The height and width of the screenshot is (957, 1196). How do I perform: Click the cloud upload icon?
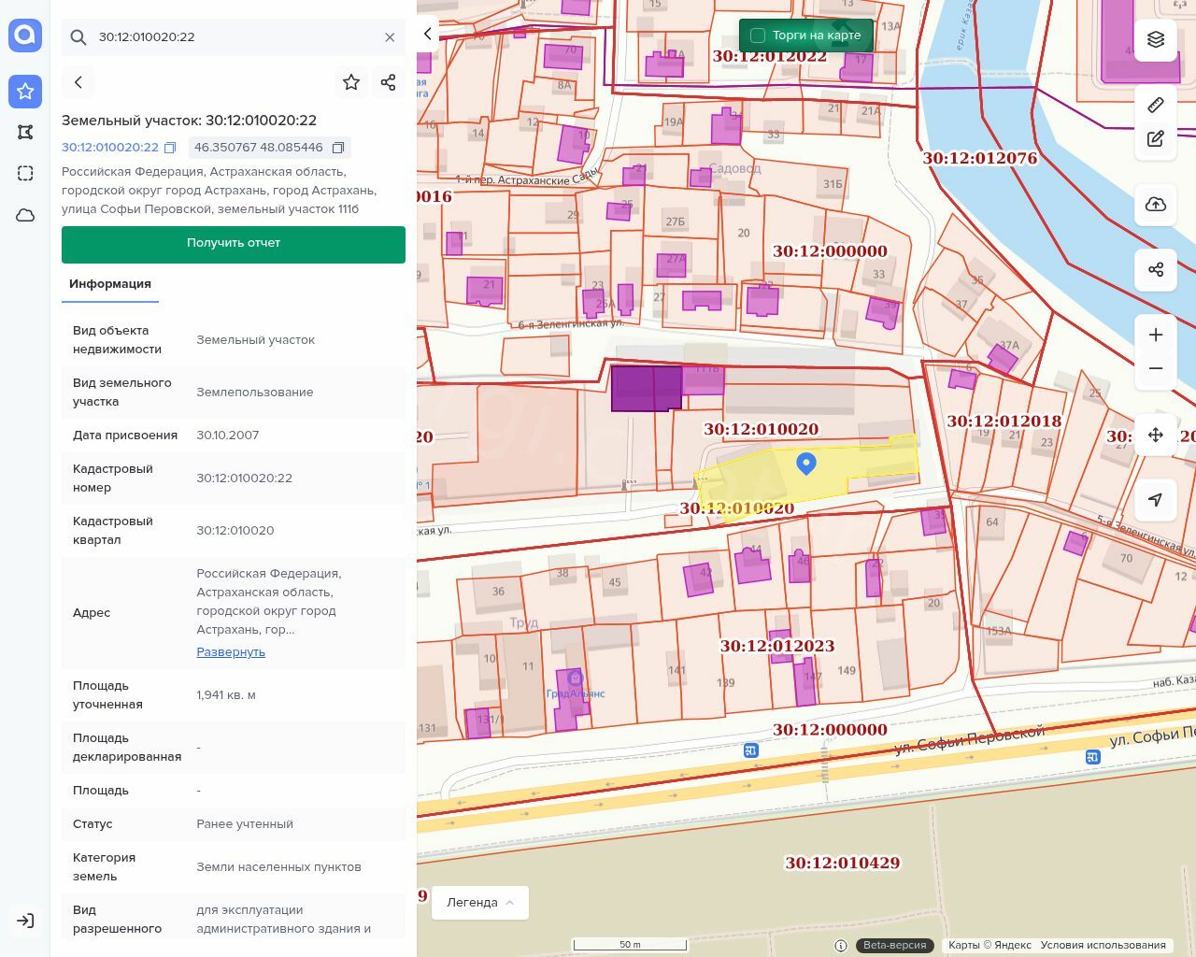tap(1156, 205)
